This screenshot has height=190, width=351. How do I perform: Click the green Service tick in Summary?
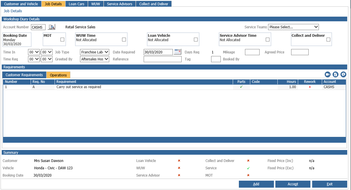tap(249, 168)
